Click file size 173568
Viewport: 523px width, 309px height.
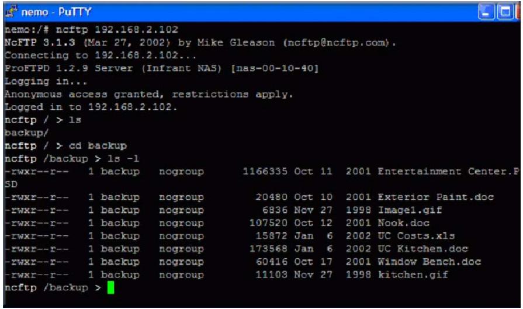tap(268, 249)
